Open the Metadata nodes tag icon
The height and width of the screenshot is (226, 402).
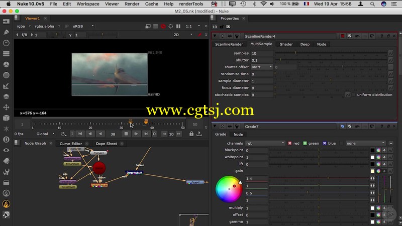tap(6, 161)
